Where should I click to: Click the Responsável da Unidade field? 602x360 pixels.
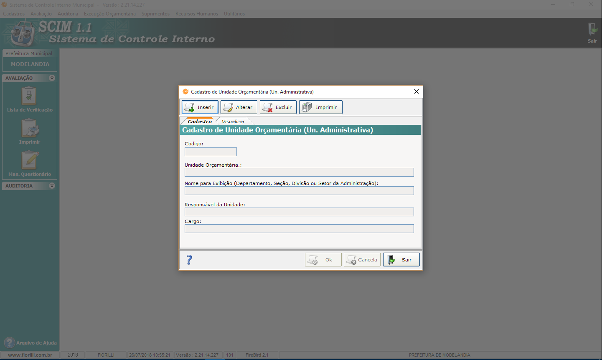pos(299,212)
